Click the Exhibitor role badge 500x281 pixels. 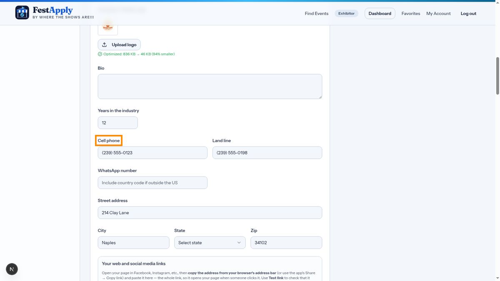coord(346,13)
